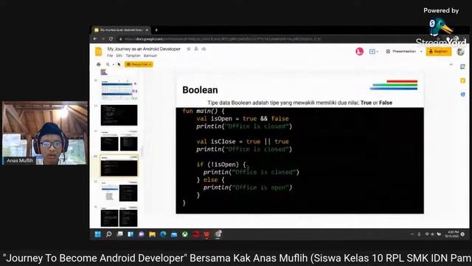Open the File menu

[x=110, y=56]
